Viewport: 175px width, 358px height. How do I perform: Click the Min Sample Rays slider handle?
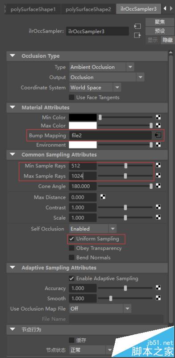coord(126,166)
